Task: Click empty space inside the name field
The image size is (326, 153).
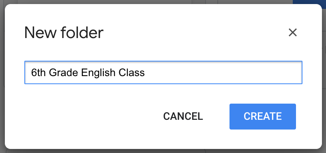Action: tap(223, 72)
